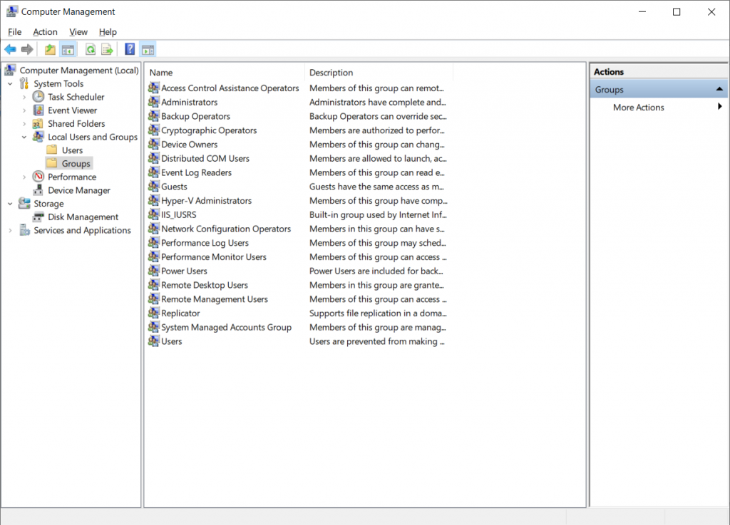Select the Device Manager icon
The height and width of the screenshot is (525, 730).
[38, 190]
